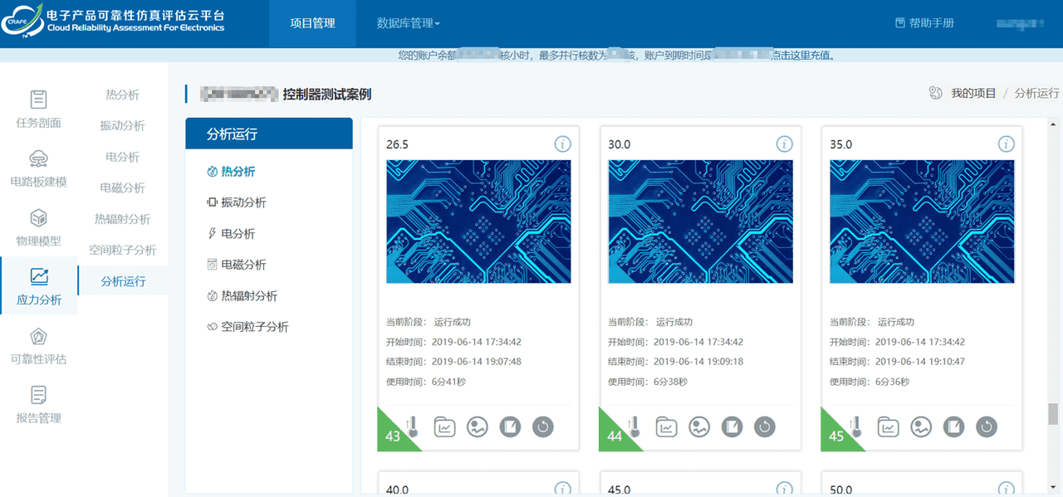Open the 数据库管理 dropdown
Image resolution: width=1063 pixels, height=497 pixels.
coord(404,23)
